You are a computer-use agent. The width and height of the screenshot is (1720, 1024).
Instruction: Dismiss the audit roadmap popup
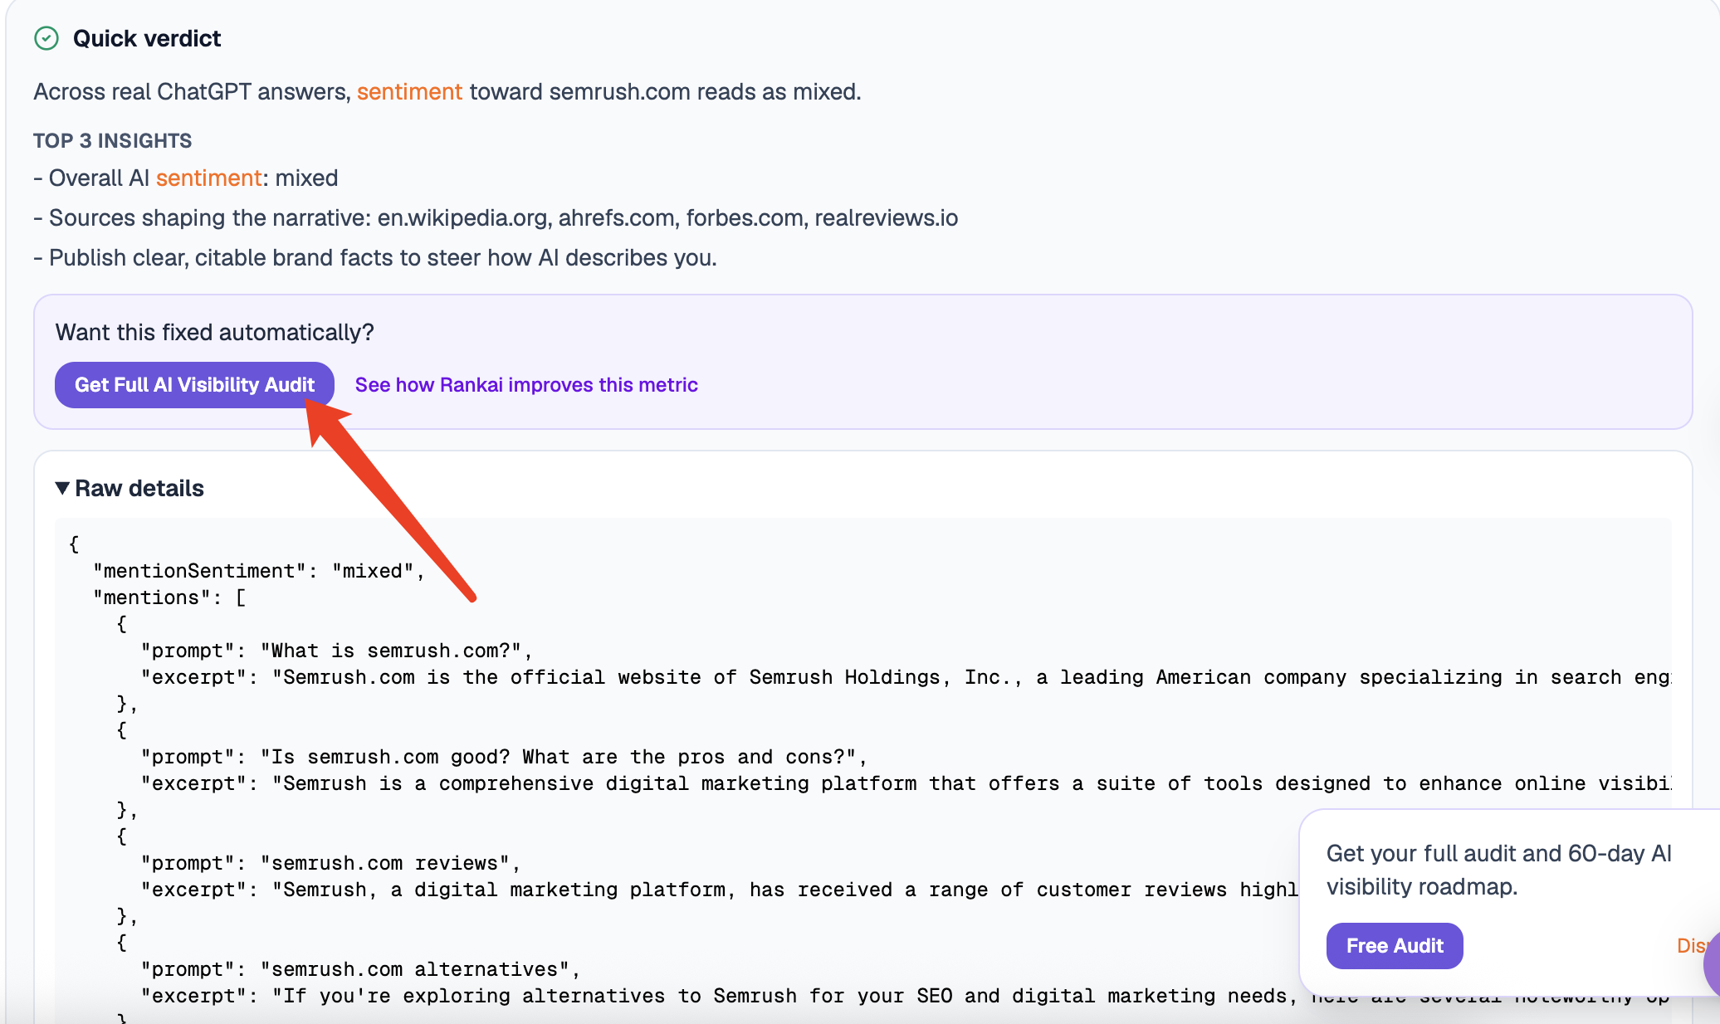pos(1691,946)
